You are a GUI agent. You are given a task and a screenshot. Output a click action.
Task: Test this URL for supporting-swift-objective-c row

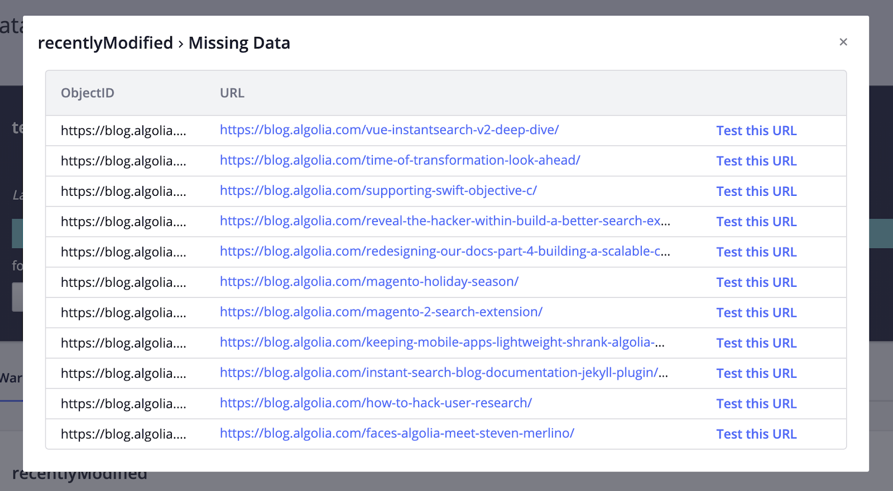click(x=756, y=191)
